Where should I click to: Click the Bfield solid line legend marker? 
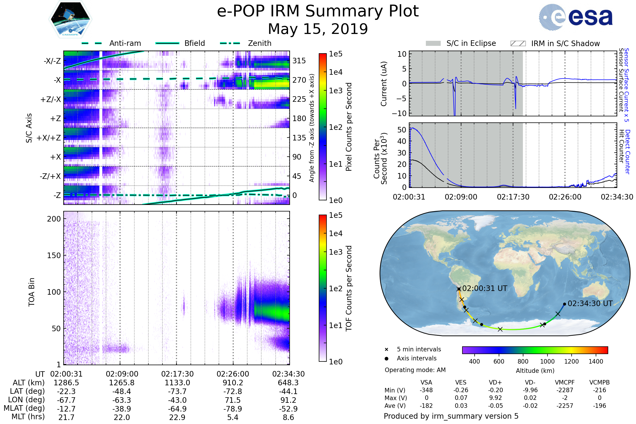click(167, 43)
